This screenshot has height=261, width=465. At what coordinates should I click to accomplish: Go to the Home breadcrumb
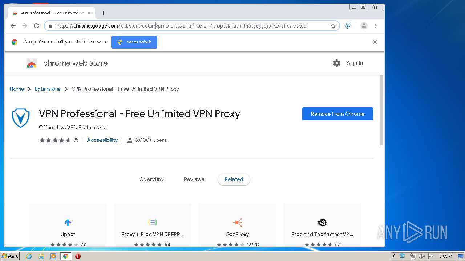(x=17, y=89)
